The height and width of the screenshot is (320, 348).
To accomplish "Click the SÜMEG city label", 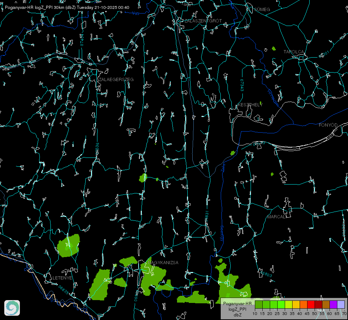I will pyautogui.click(x=262, y=9).
